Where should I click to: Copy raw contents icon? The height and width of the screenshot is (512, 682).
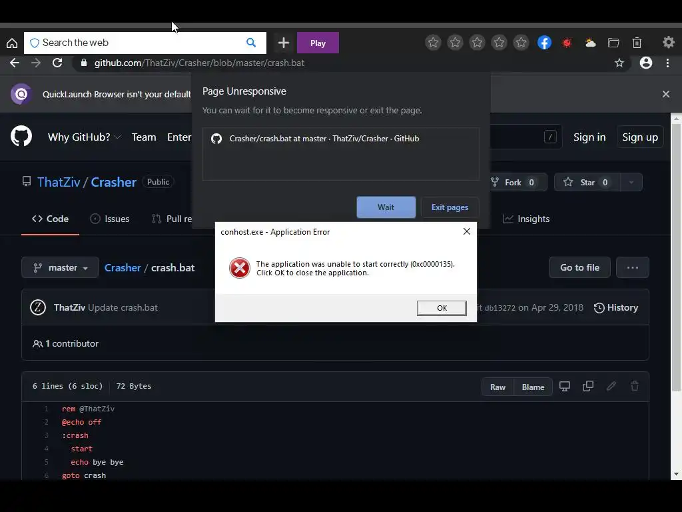(588, 386)
